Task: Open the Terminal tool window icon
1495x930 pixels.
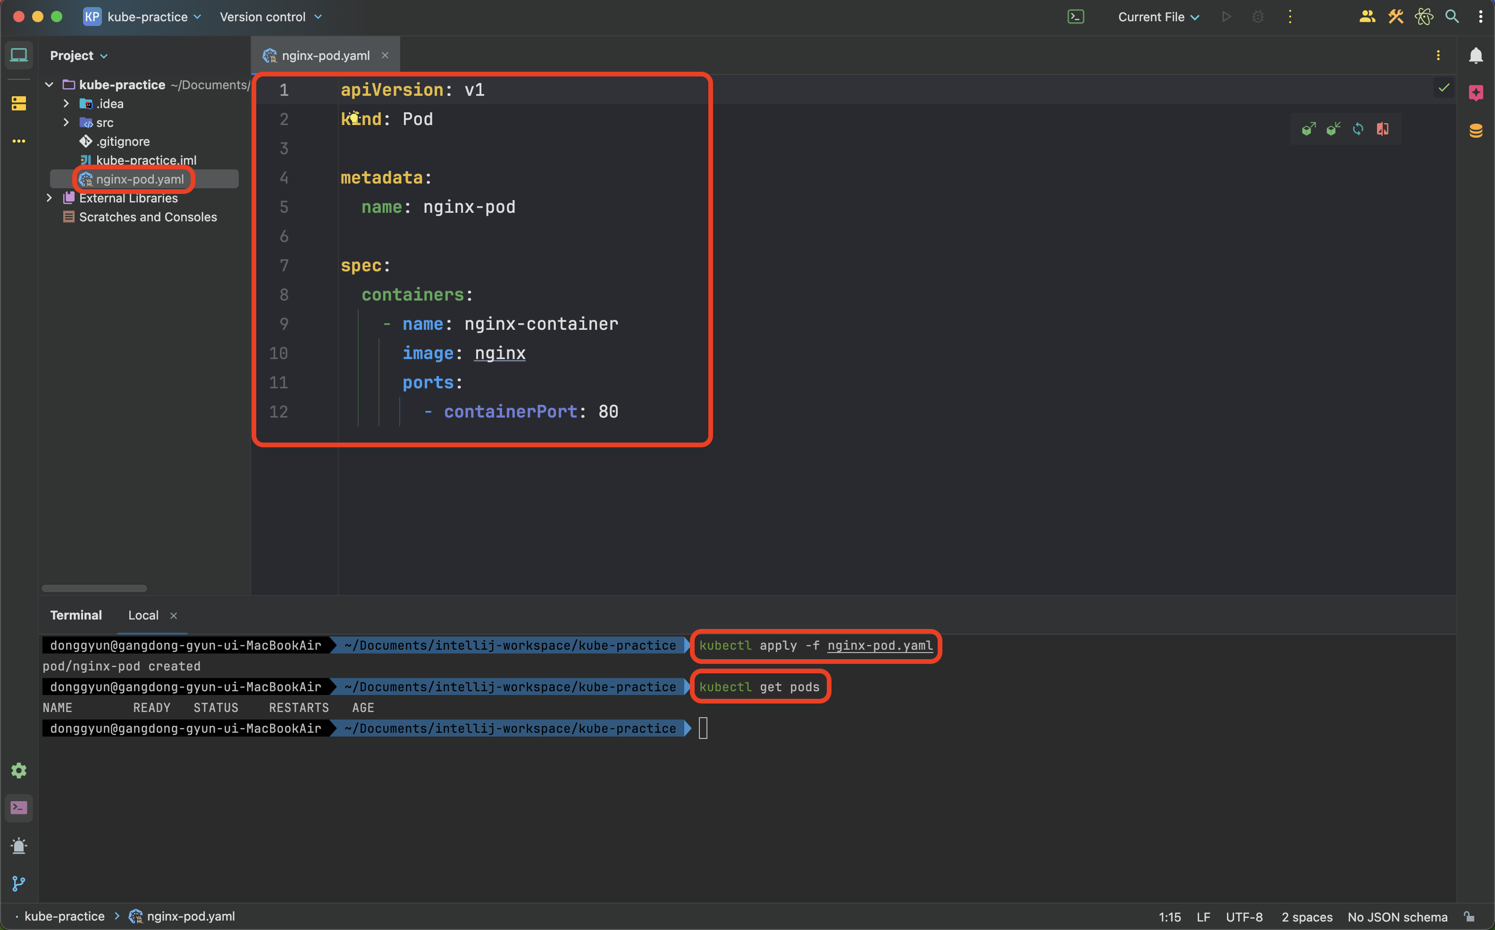Action: coord(19,808)
